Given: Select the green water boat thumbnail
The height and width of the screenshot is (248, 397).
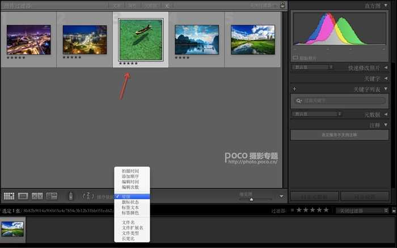Looking at the screenshot, I should point(141,40).
